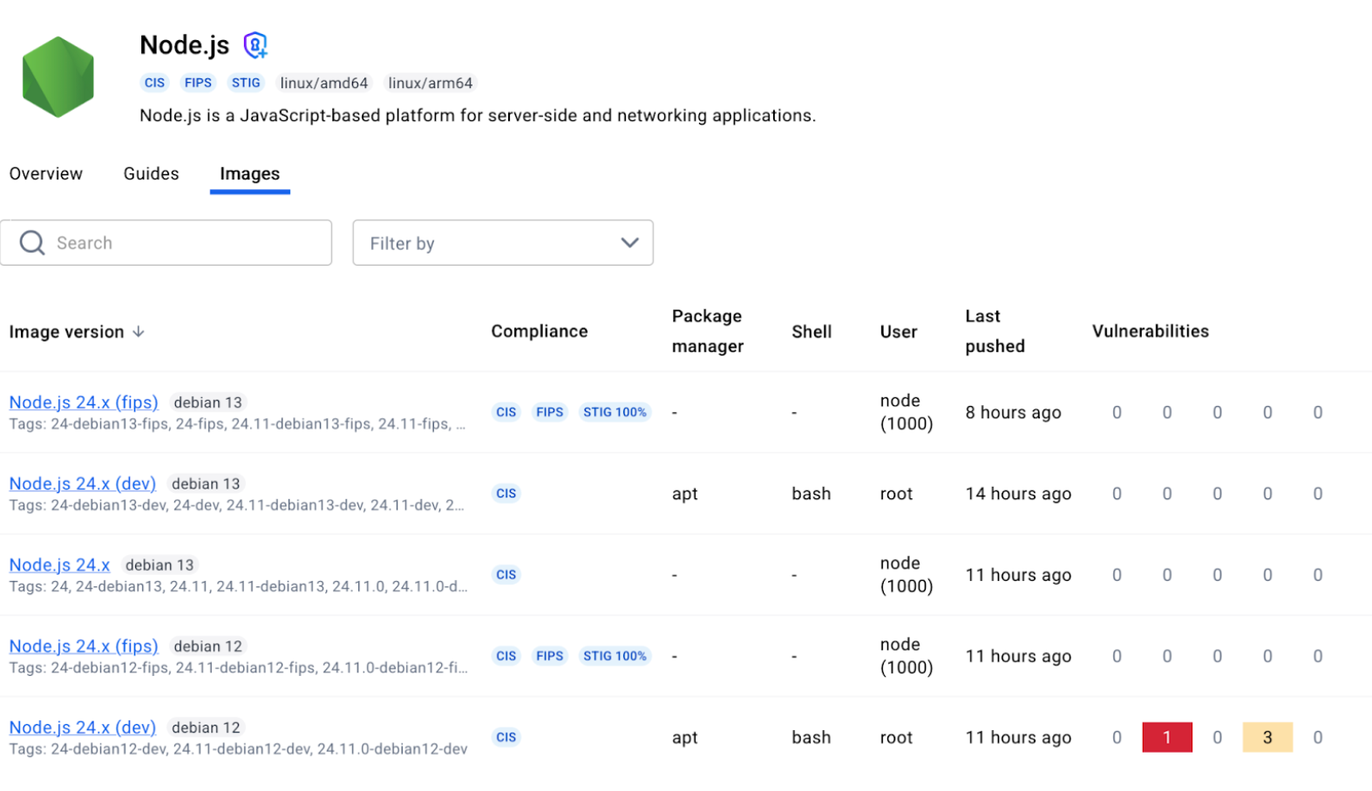Open Node.js 24.x (dev) debian 12 link
The image size is (1372, 791).
click(83, 727)
